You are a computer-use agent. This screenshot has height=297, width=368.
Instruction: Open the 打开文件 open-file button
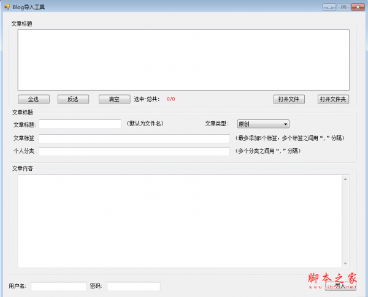tap(289, 99)
